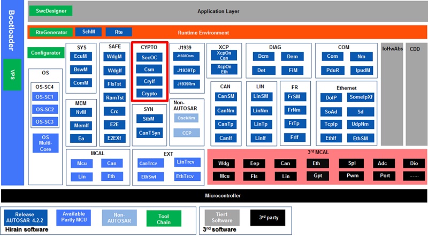Click the CryIf module
Viewport: 428px width, 237px height.
point(149,81)
